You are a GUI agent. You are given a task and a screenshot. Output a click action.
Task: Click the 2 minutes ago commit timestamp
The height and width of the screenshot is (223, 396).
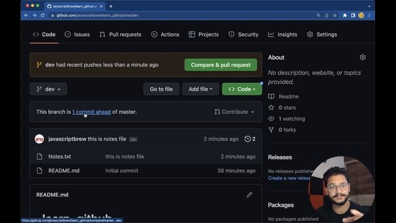[x=221, y=139]
